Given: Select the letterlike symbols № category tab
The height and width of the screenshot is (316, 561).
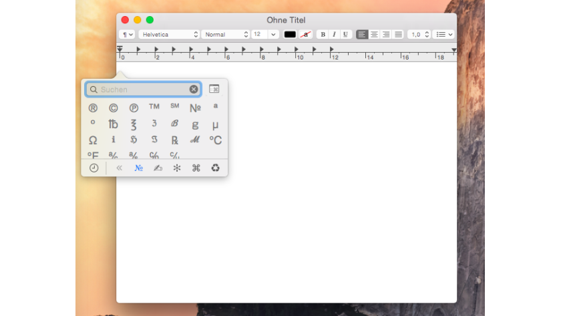Looking at the screenshot, I should tap(138, 168).
